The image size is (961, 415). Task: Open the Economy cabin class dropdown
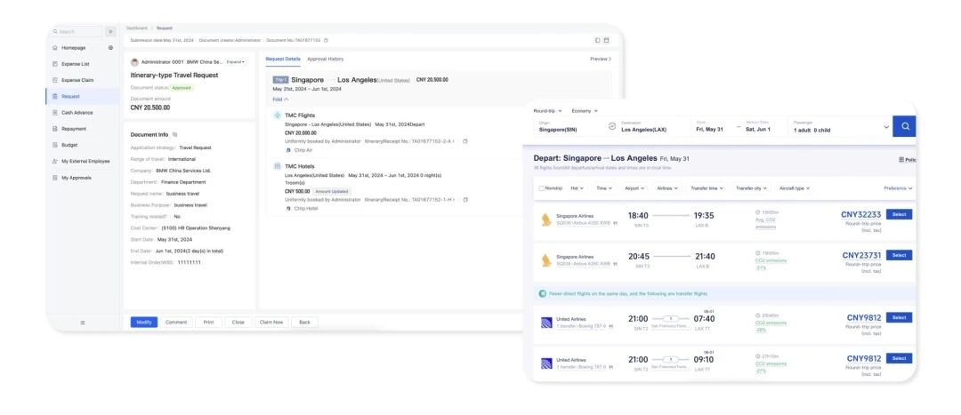point(585,110)
